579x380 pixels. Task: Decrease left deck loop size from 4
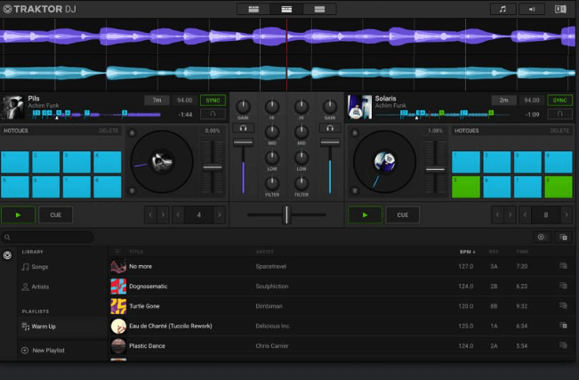[178, 214]
